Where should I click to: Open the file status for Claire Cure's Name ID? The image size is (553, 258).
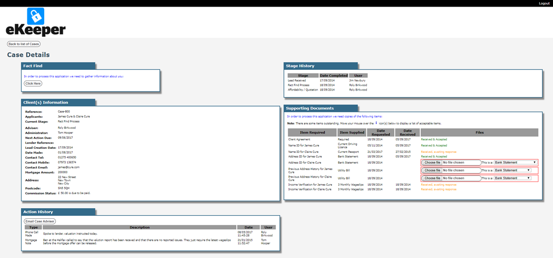tap(438, 151)
